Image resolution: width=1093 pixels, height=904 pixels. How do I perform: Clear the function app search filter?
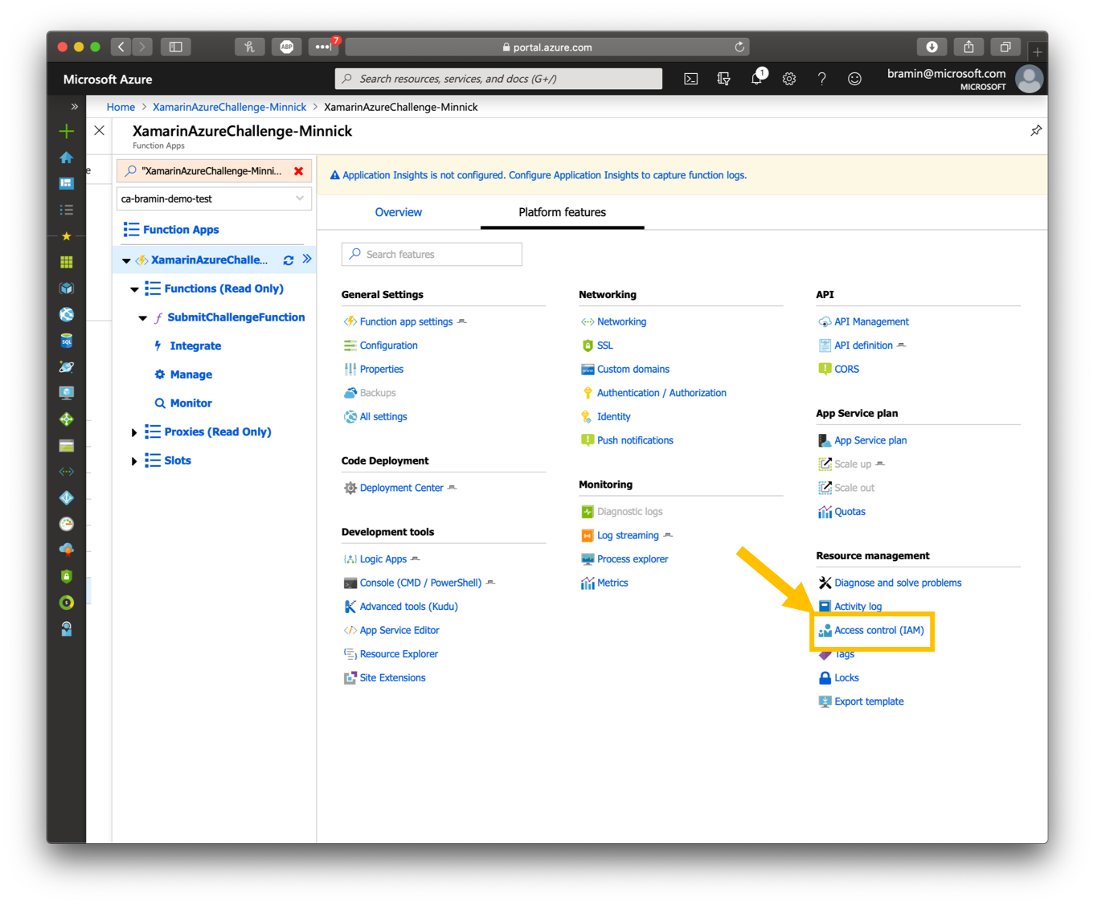pyautogui.click(x=299, y=171)
